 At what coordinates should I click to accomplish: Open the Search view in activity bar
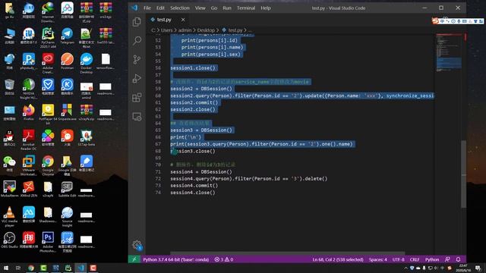(x=137, y=40)
